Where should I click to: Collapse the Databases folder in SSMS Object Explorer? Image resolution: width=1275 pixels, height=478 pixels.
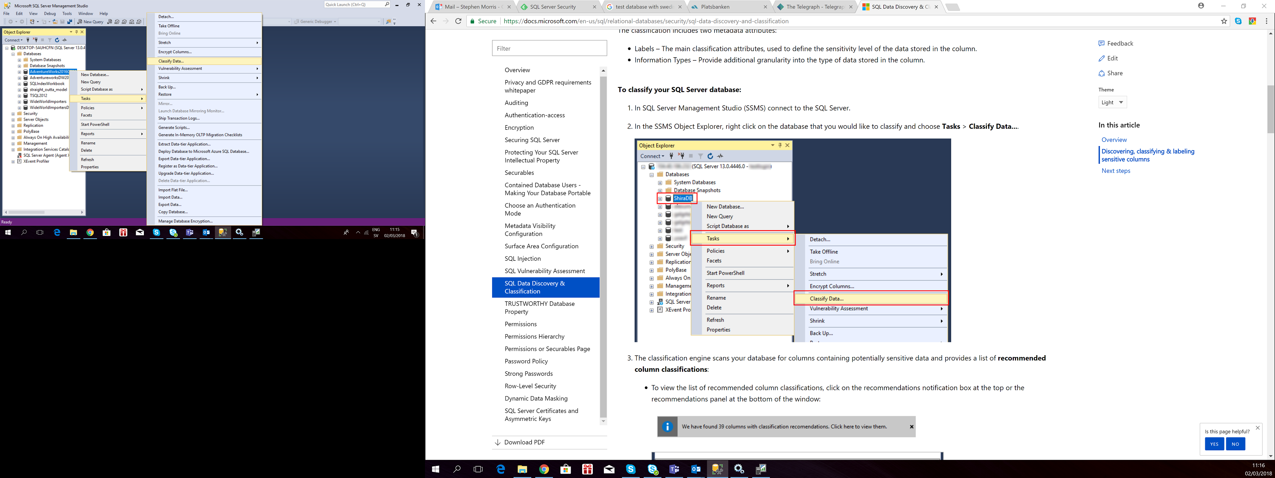[x=13, y=54]
